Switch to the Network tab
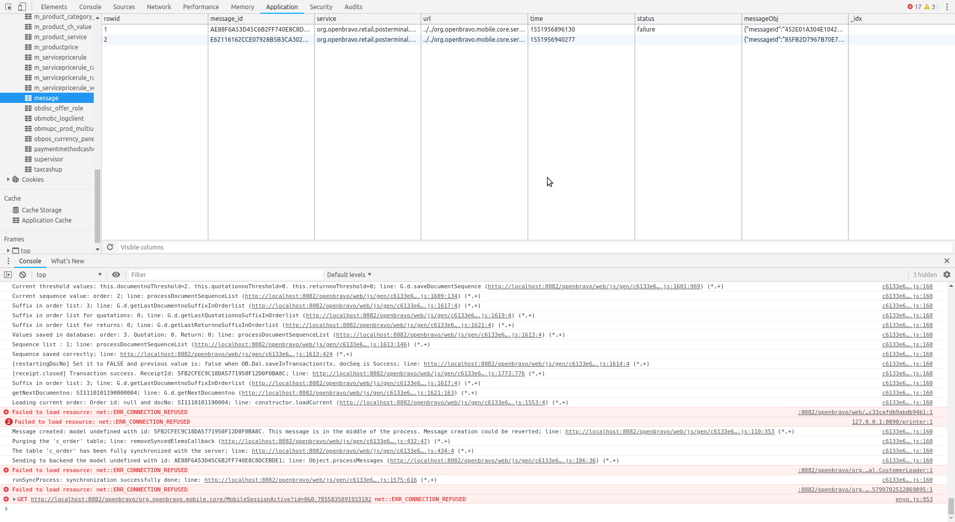 (x=159, y=7)
